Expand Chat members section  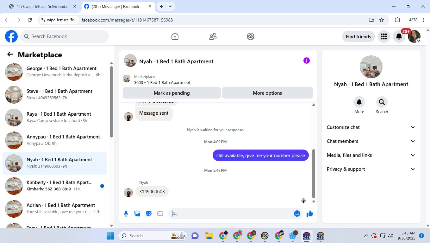tap(371, 141)
